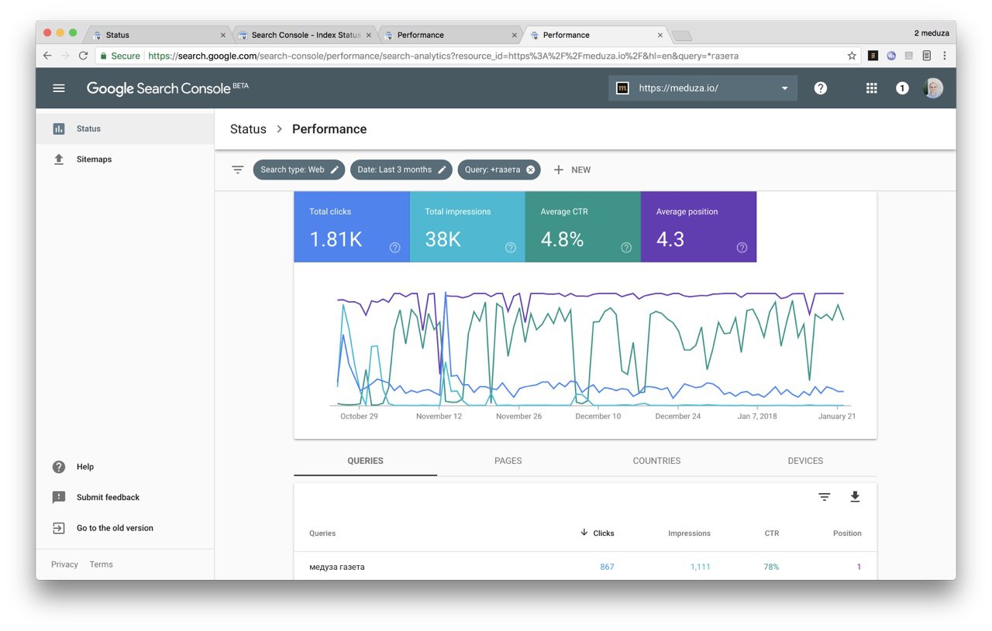Toggle the Total impressions metric card
The width and height of the screenshot is (992, 631).
467,227
